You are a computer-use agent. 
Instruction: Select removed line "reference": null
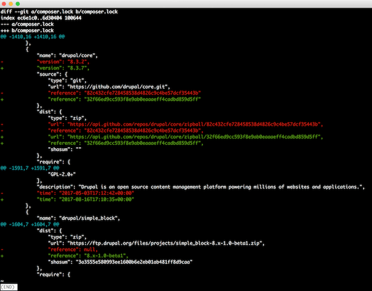click(73, 249)
